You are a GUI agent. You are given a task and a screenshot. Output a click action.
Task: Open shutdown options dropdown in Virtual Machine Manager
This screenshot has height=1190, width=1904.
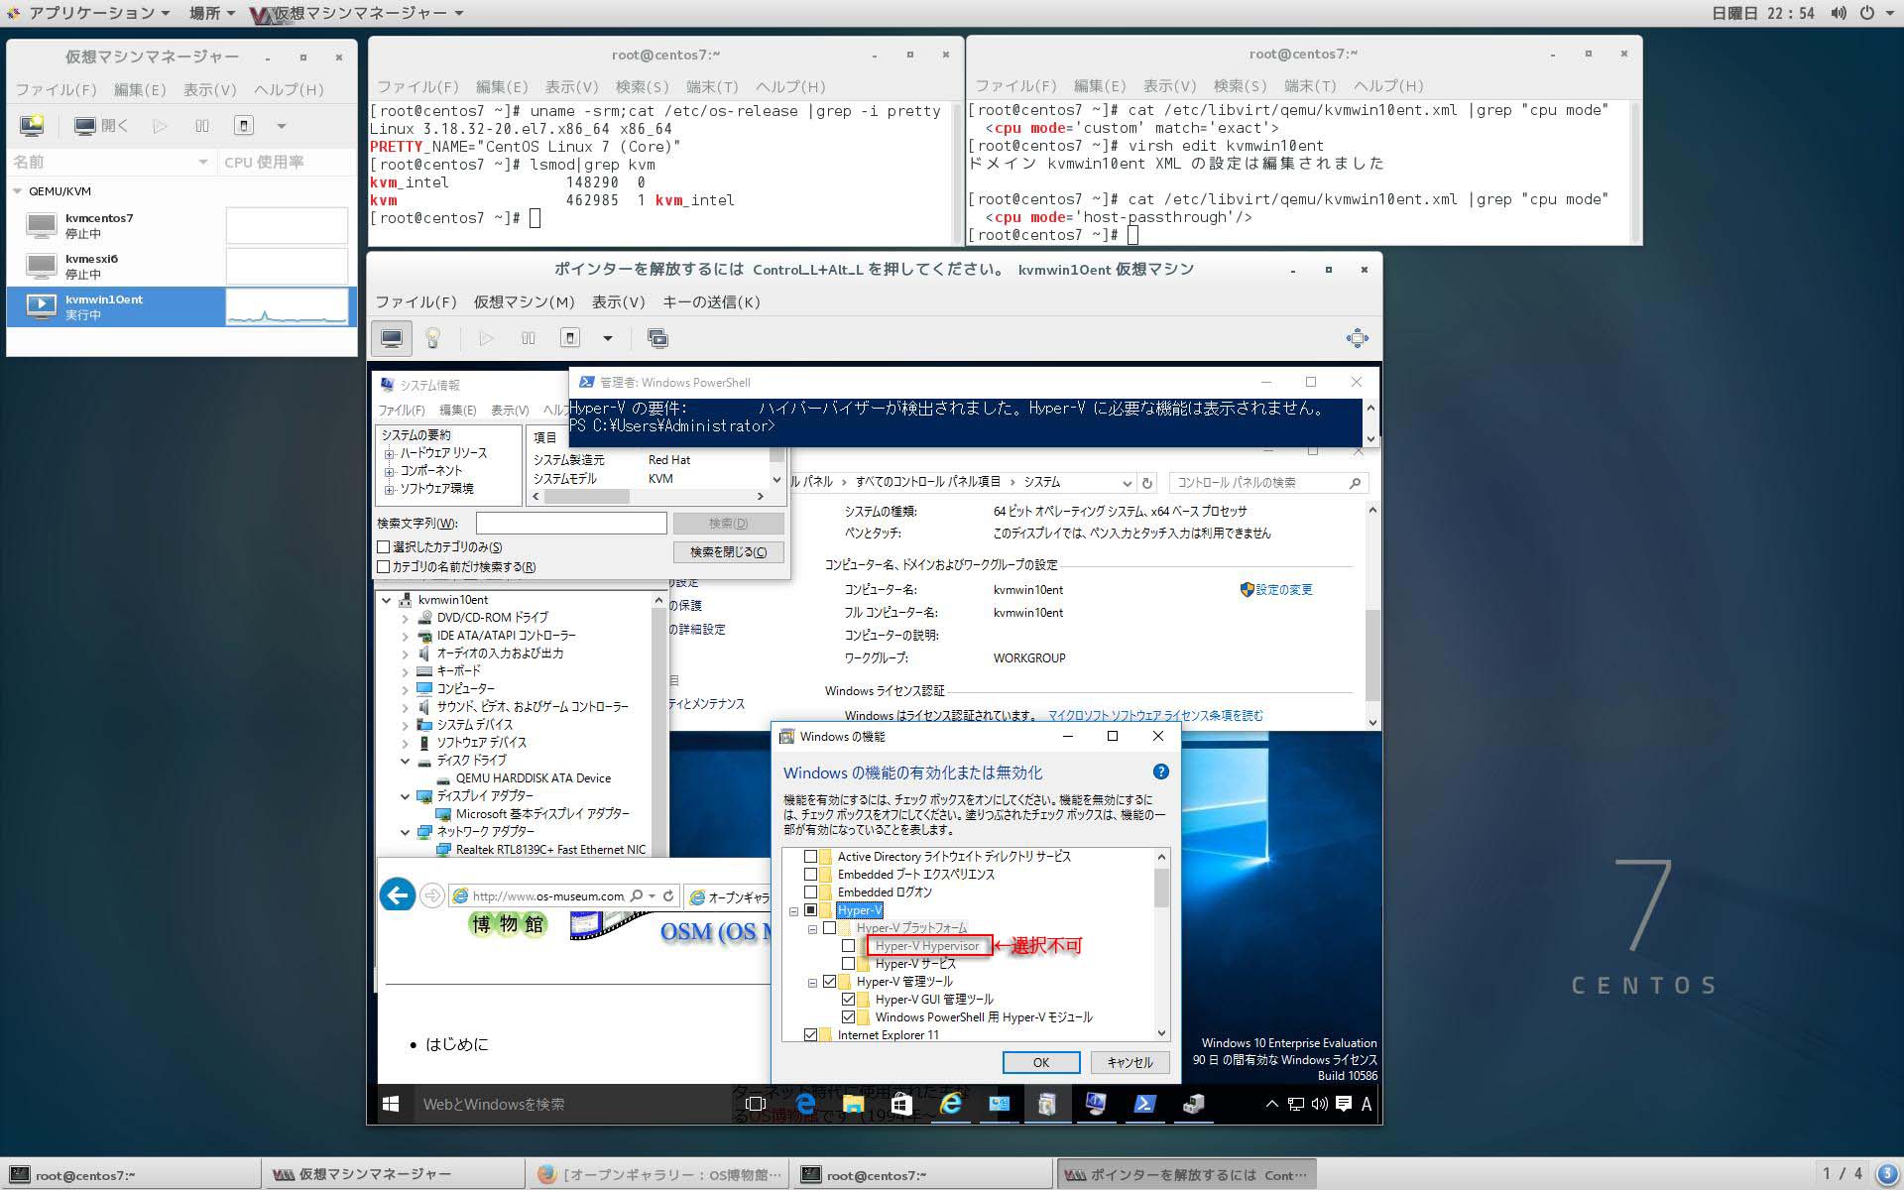coord(281,126)
